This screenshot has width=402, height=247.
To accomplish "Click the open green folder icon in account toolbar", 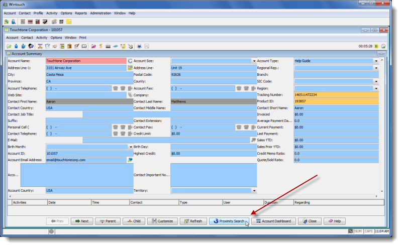I will point(9,46).
